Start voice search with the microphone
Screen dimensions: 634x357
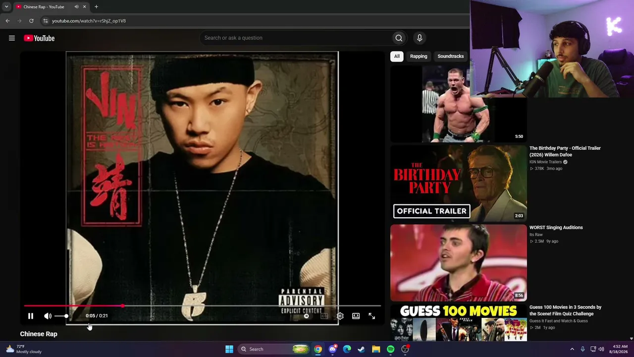[420, 38]
